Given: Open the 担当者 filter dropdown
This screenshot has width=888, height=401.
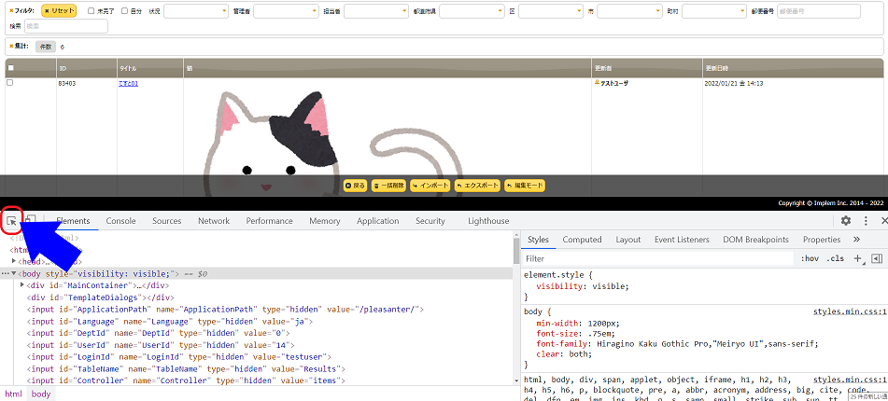Looking at the screenshot, I should pos(376,11).
